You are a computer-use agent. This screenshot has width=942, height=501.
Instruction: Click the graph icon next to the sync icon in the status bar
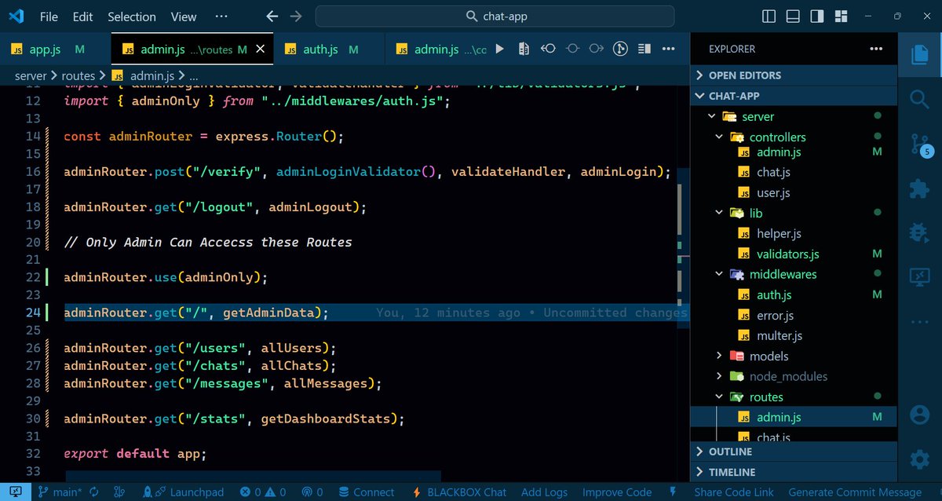point(119,492)
